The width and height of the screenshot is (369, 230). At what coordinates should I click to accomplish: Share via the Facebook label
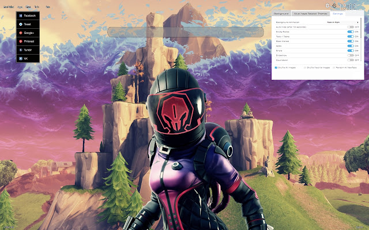(30, 16)
